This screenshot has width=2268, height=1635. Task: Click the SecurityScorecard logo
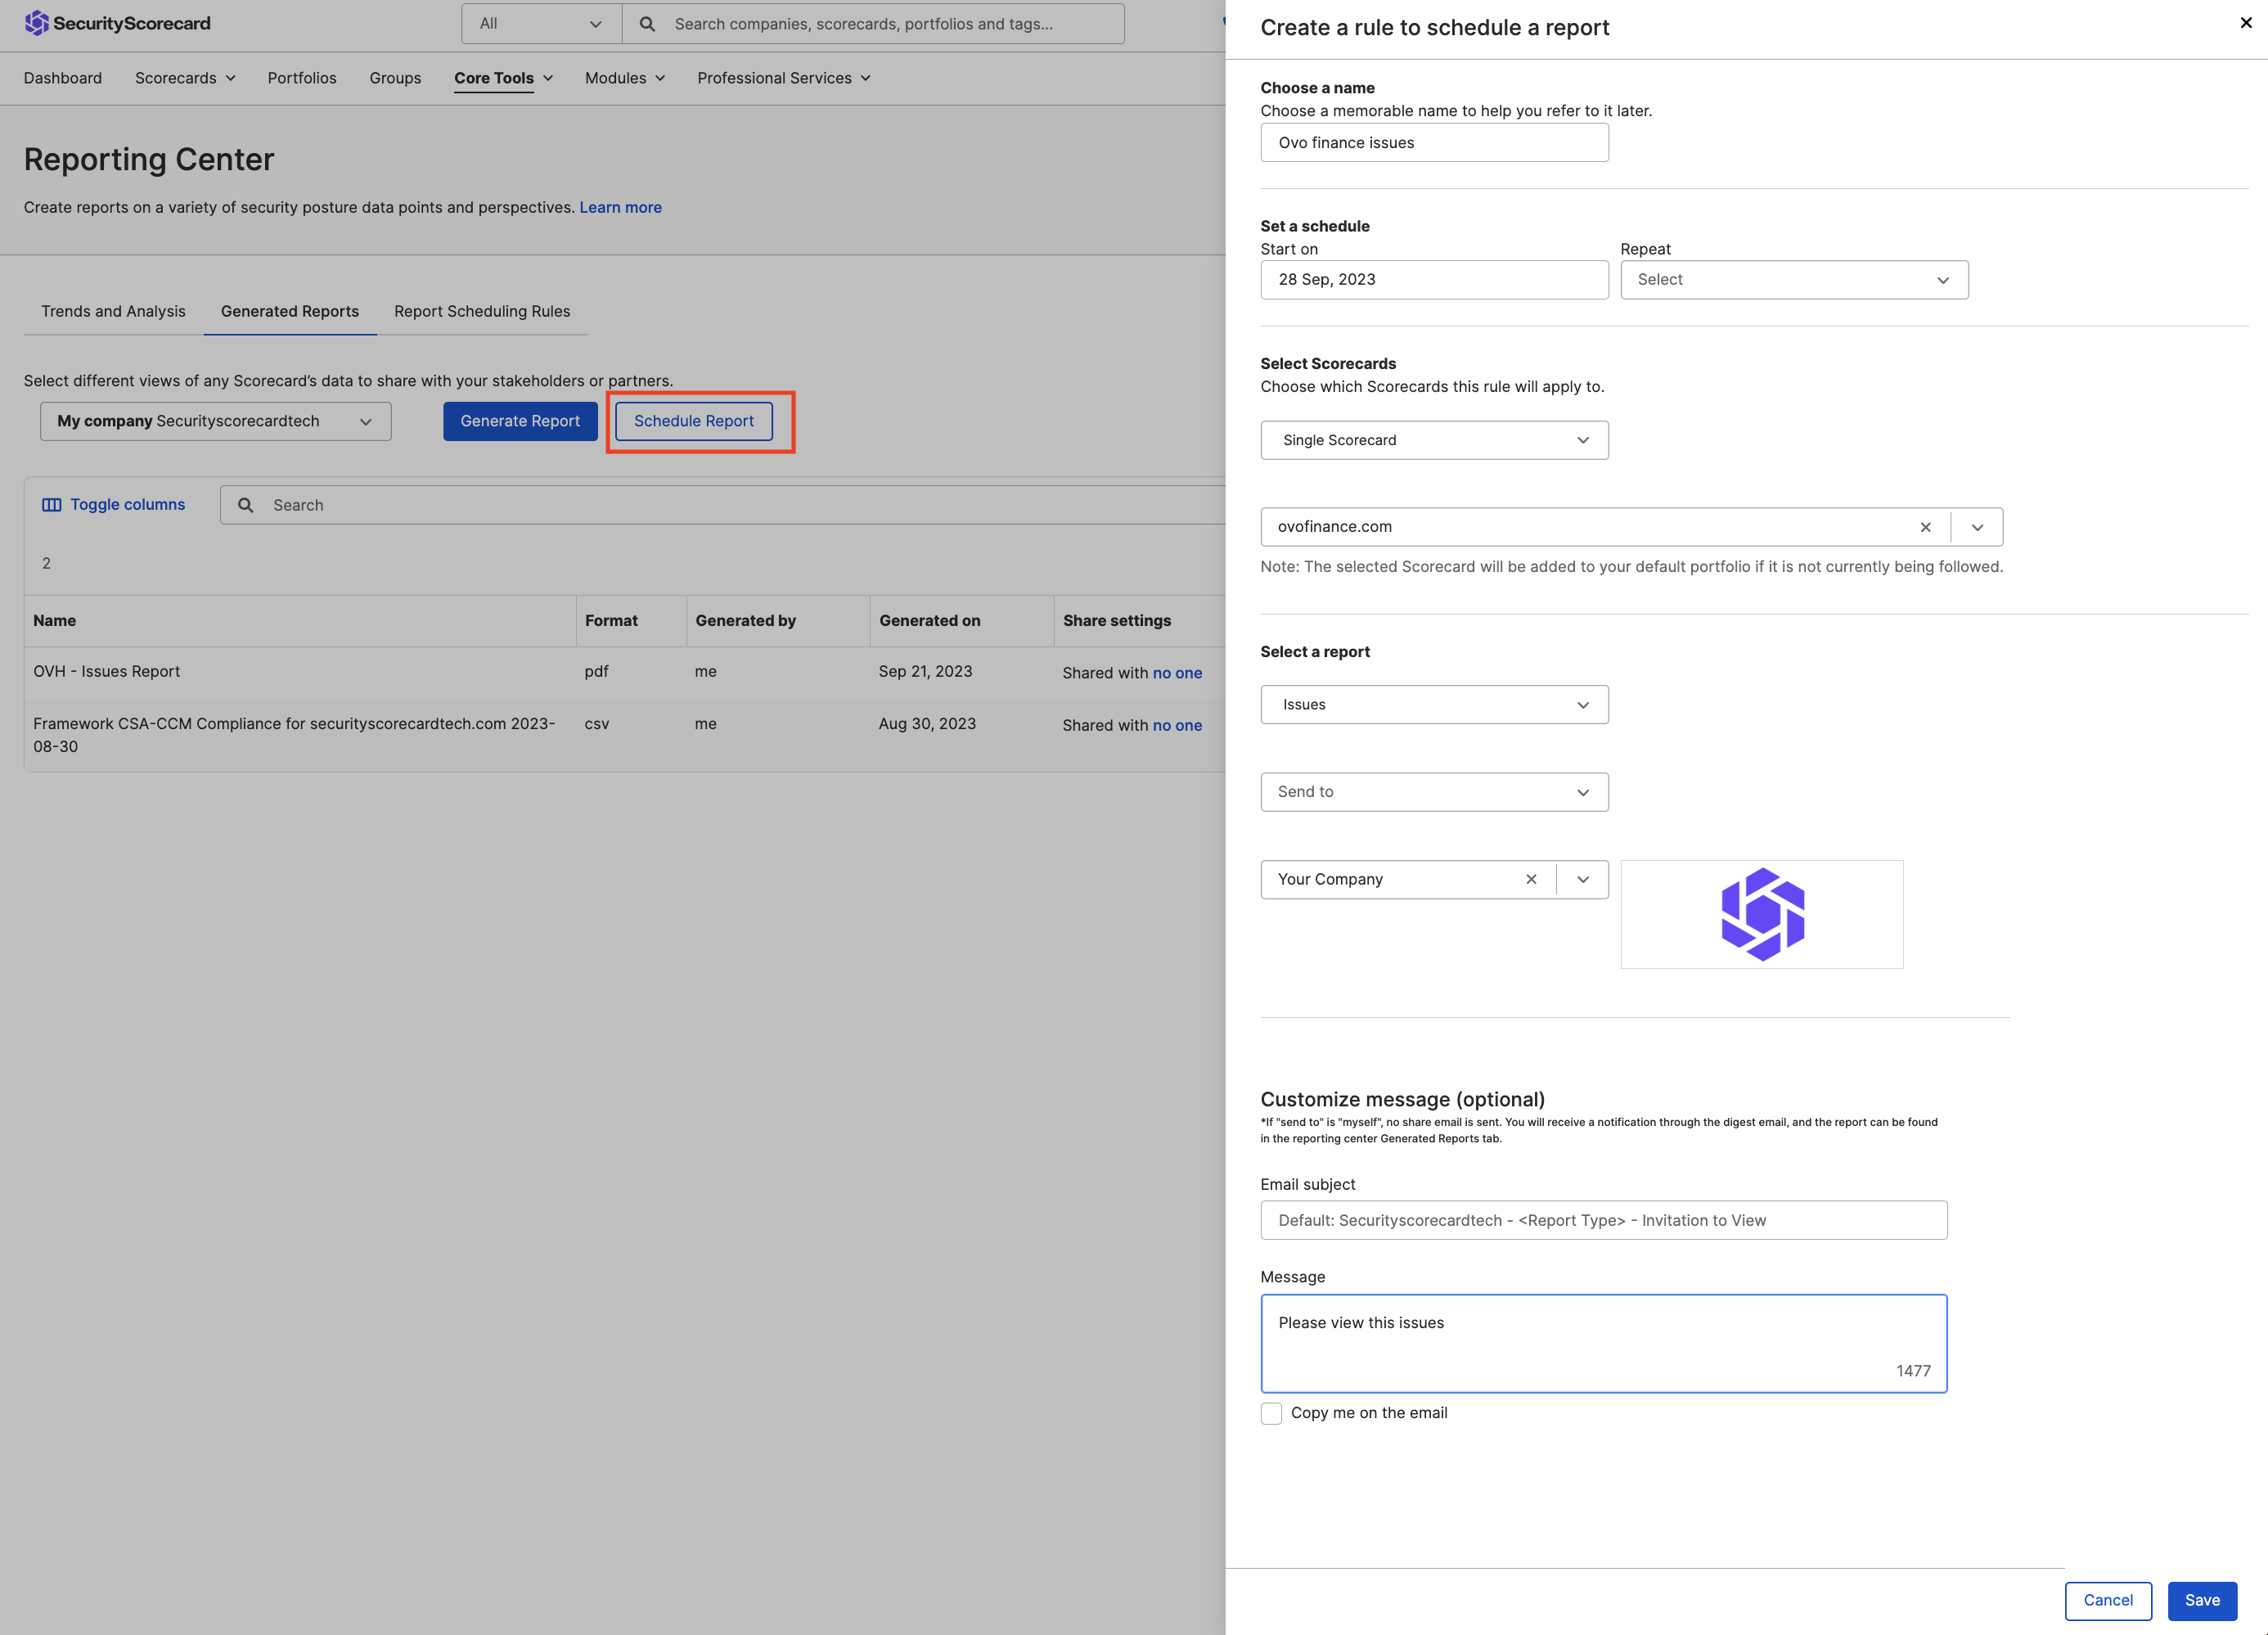pos(117,23)
